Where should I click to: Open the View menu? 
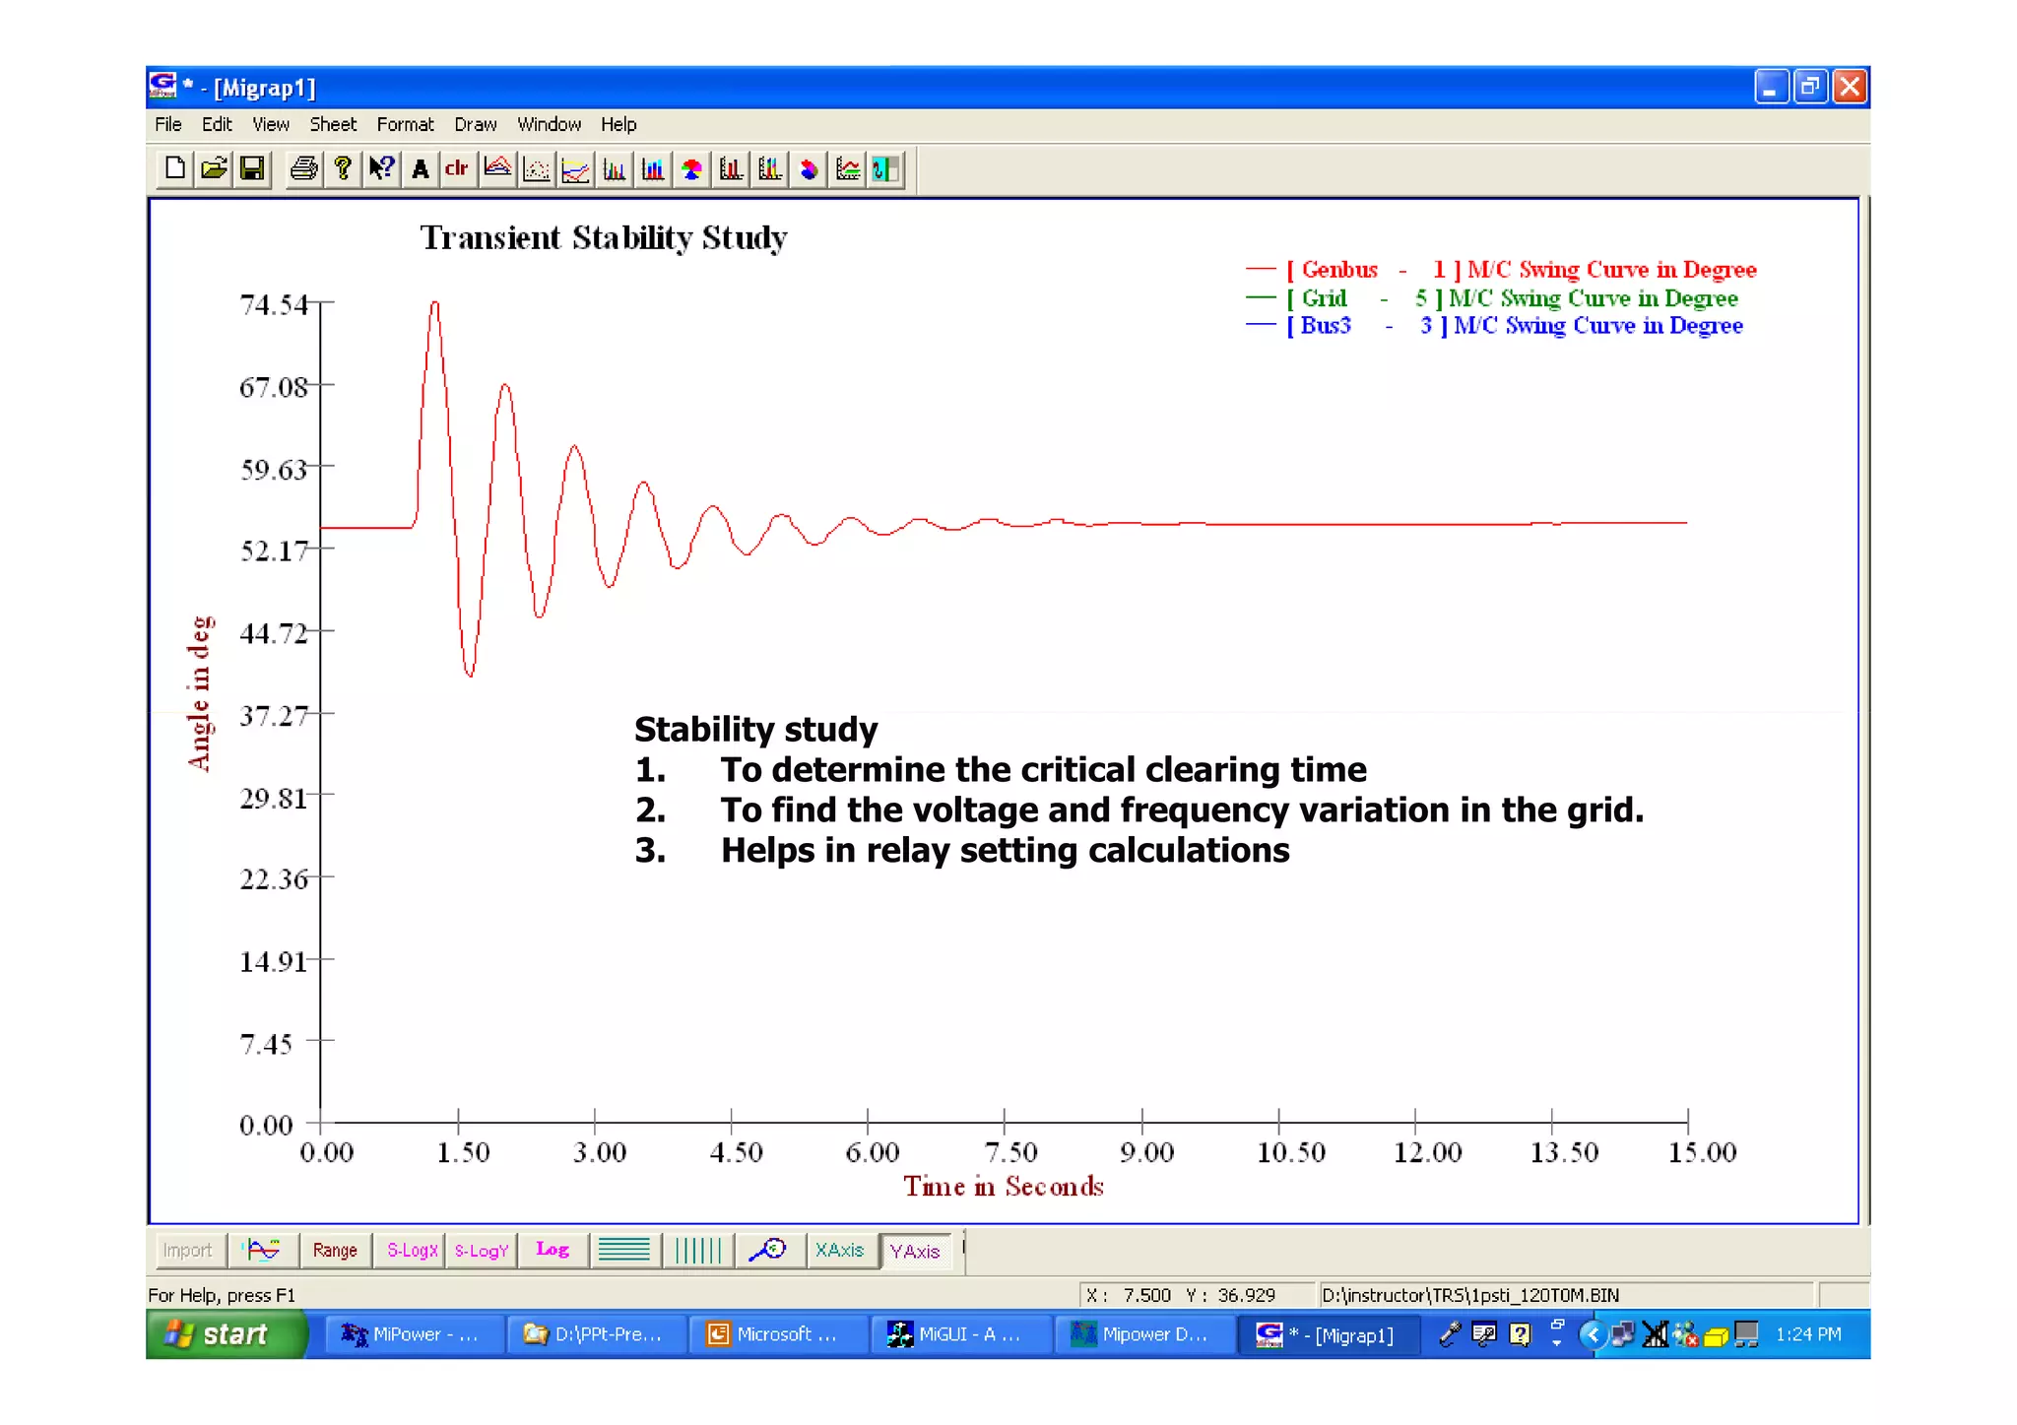[271, 124]
